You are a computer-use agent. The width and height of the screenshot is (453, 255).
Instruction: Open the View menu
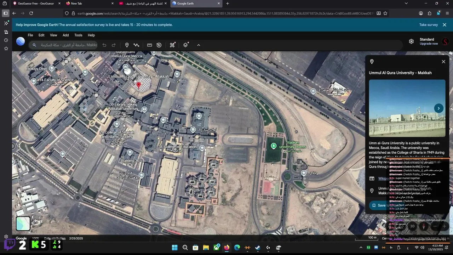[x=53, y=35]
